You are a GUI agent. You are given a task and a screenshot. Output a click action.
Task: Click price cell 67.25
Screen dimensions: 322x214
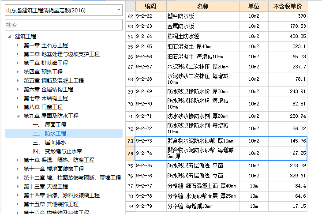pos(288,153)
